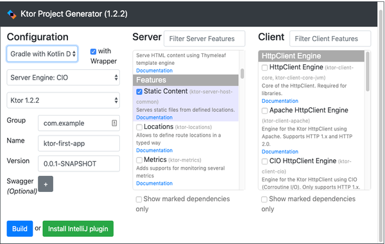Click Install IntelliJ plugin button
The image size is (385, 244).
(x=78, y=229)
